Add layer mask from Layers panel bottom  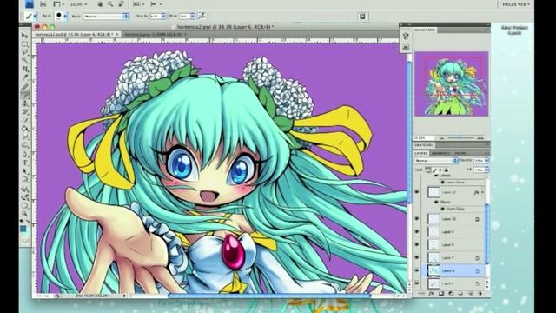tap(441, 294)
